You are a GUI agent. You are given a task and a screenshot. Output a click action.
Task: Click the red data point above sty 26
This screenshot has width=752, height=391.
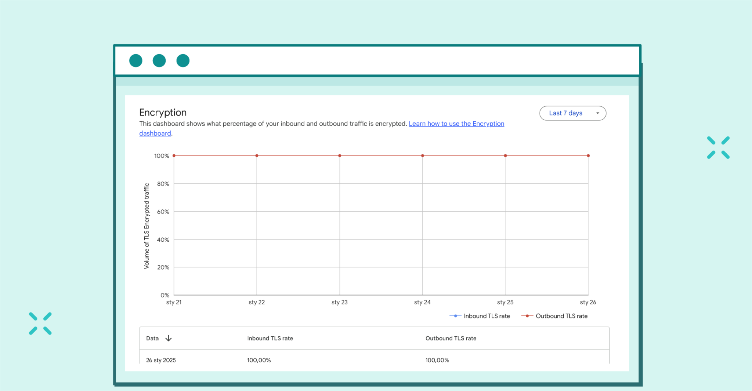[588, 155]
